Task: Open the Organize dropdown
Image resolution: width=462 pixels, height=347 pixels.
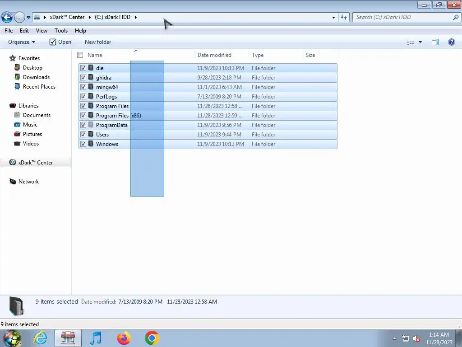Action: pyautogui.click(x=22, y=42)
